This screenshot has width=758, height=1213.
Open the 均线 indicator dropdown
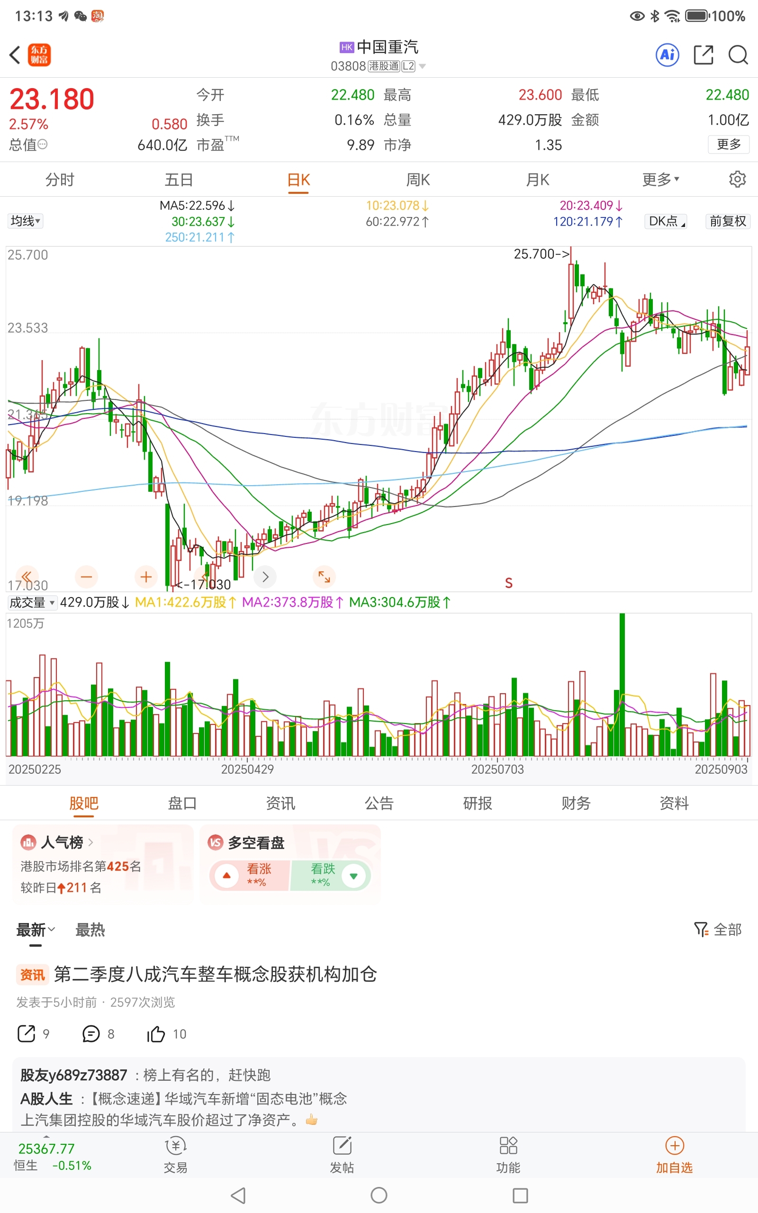coord(26,221)
